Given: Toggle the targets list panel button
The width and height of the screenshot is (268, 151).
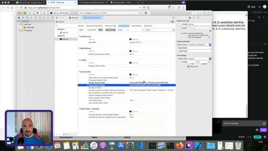Looking at the screenshot, I should (57, 26).
